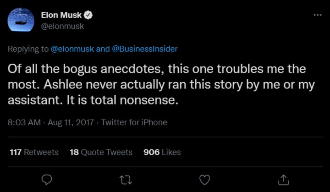This screenshot has width=330, height=192.
Task: View the 117 Retweets list
Action: [x=34, y=152]
